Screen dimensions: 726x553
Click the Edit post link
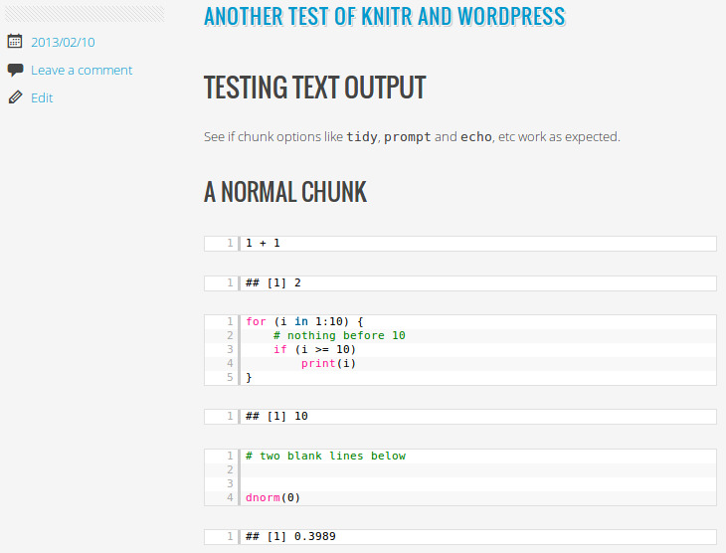42,97
